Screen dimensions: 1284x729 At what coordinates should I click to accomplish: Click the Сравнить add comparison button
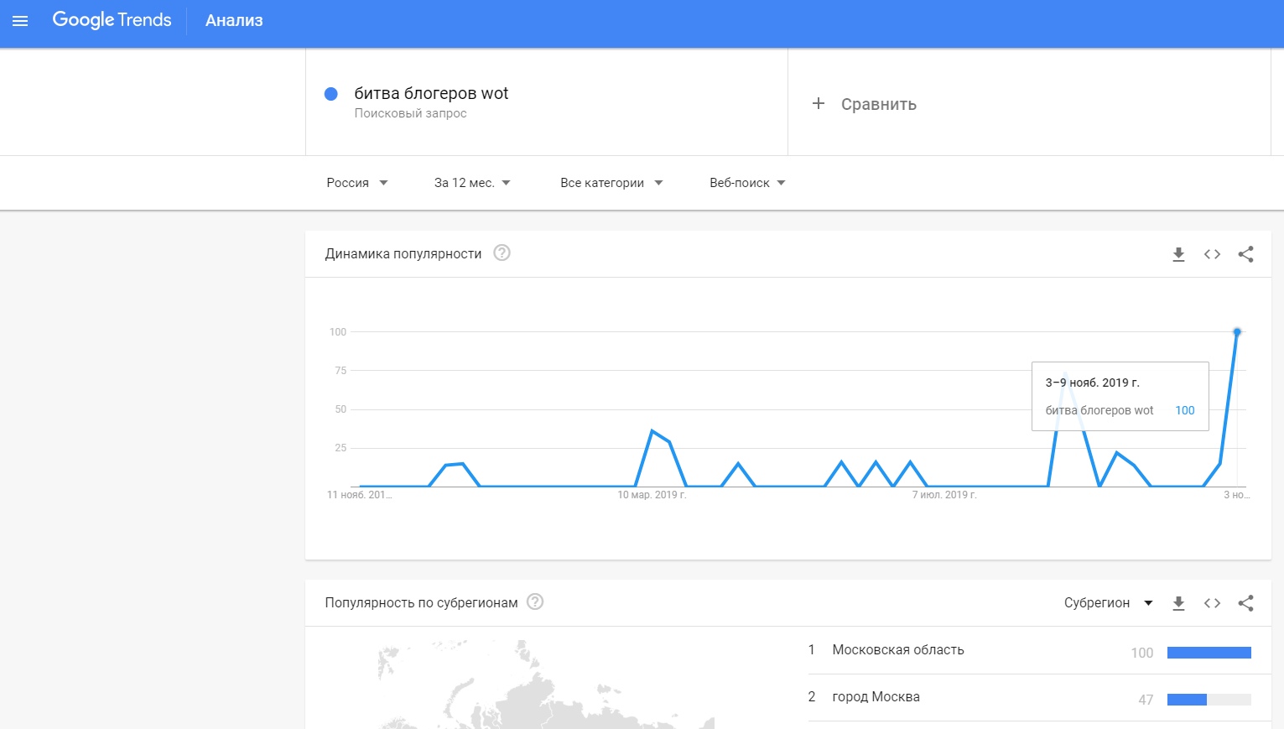coord(865,104)
